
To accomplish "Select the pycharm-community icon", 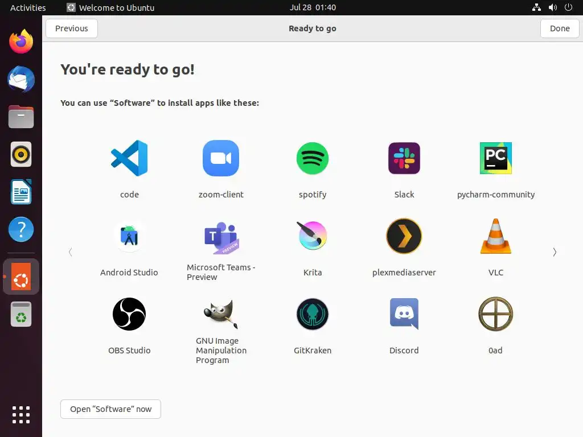I will click(x=496, y=158).
